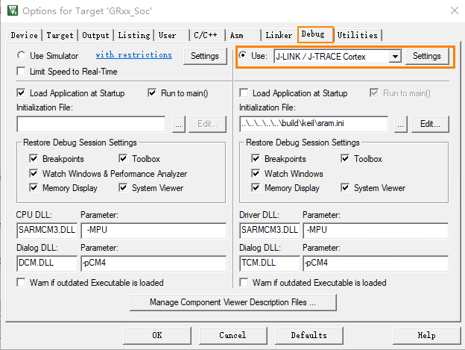Screen dimensions: 465x350
Task: Switch to the C/C++ tab
Action: pyautogui.click(x=204, y=35)
